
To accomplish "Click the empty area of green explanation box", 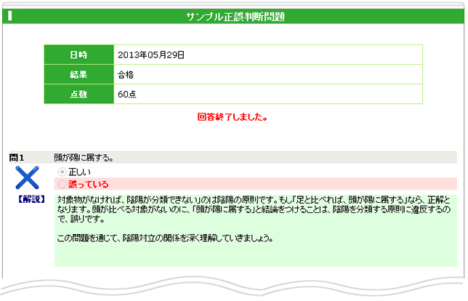I will (363, 254).
